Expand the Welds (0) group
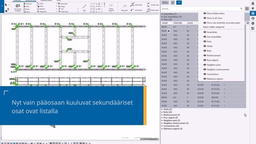This screenshot has width=256, height=144. tap(162, 109)
